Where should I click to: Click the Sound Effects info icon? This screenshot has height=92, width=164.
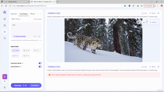click(x=21, y=67)
